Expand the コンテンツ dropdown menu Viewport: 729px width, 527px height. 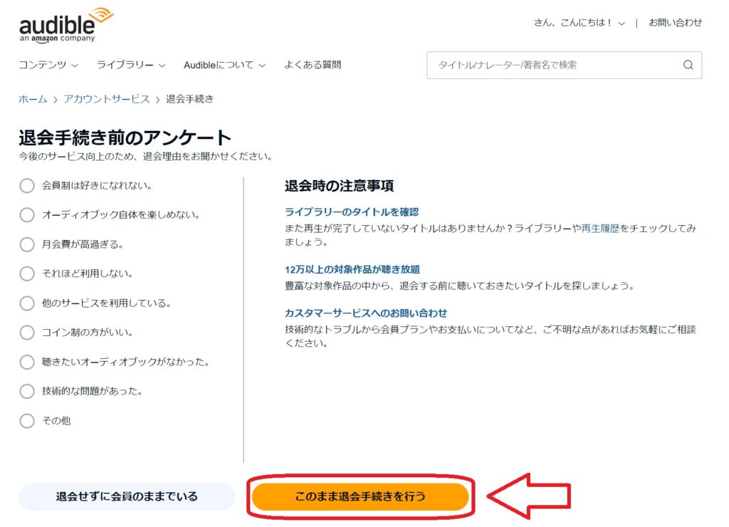(x=48, y=65)
